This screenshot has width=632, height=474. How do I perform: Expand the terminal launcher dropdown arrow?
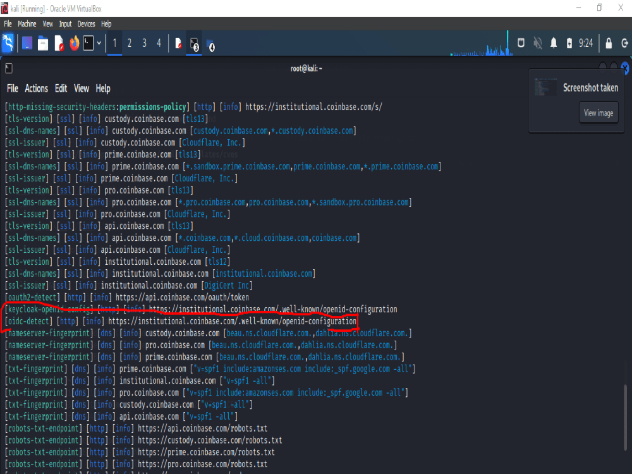pos(99,43)
